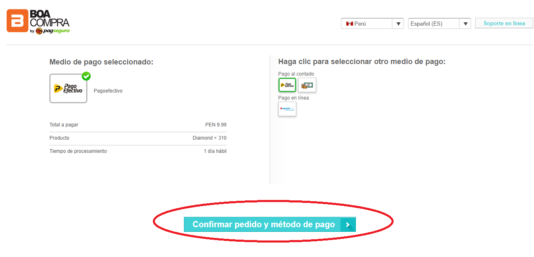Viewport: 534px width, 257px height.
Task: Open the Perú country dropdown
Action: (372, 24)
